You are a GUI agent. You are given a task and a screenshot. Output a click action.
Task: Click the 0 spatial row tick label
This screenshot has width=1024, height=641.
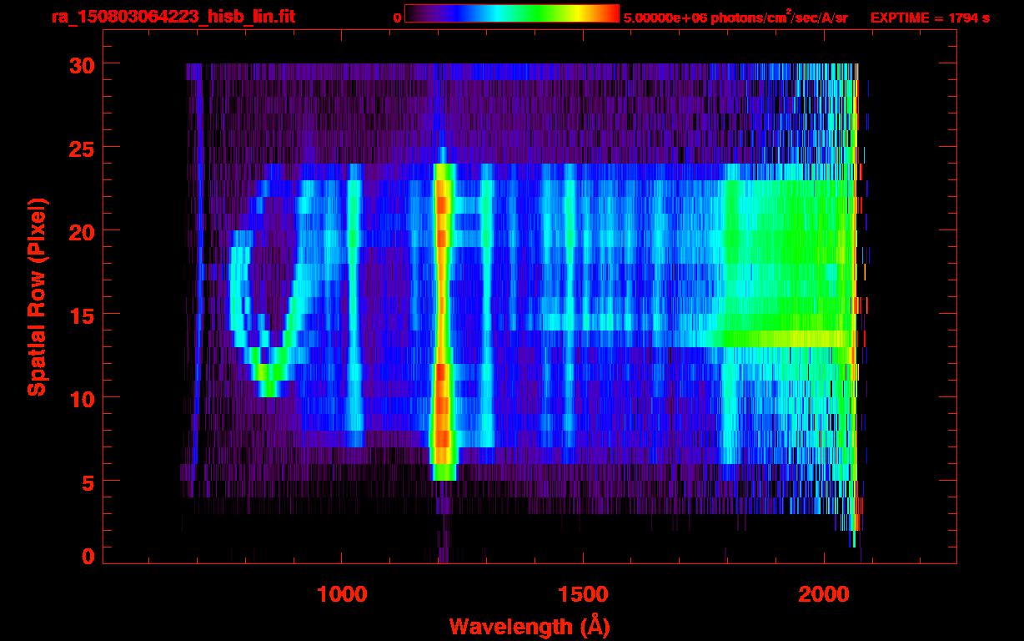tap(88, 556)
